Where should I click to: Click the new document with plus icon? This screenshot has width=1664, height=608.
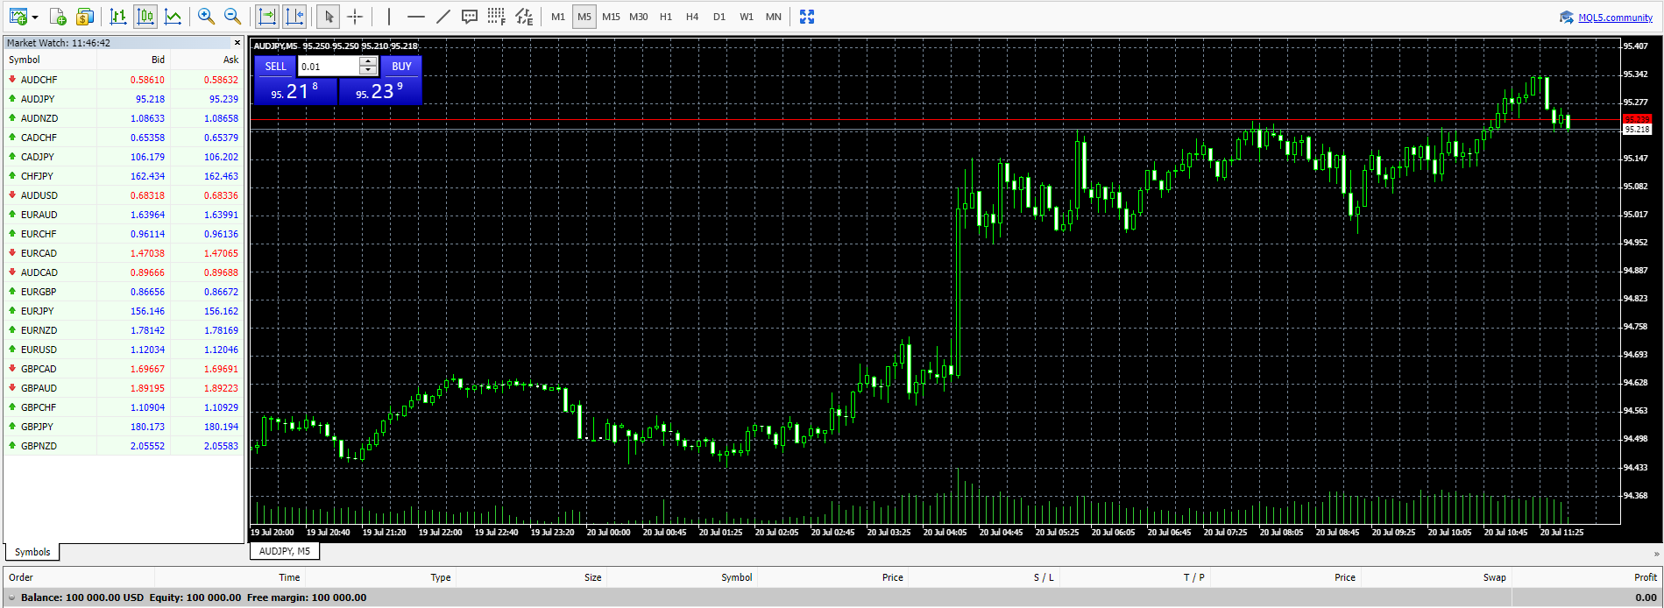(x=58, y=17)
